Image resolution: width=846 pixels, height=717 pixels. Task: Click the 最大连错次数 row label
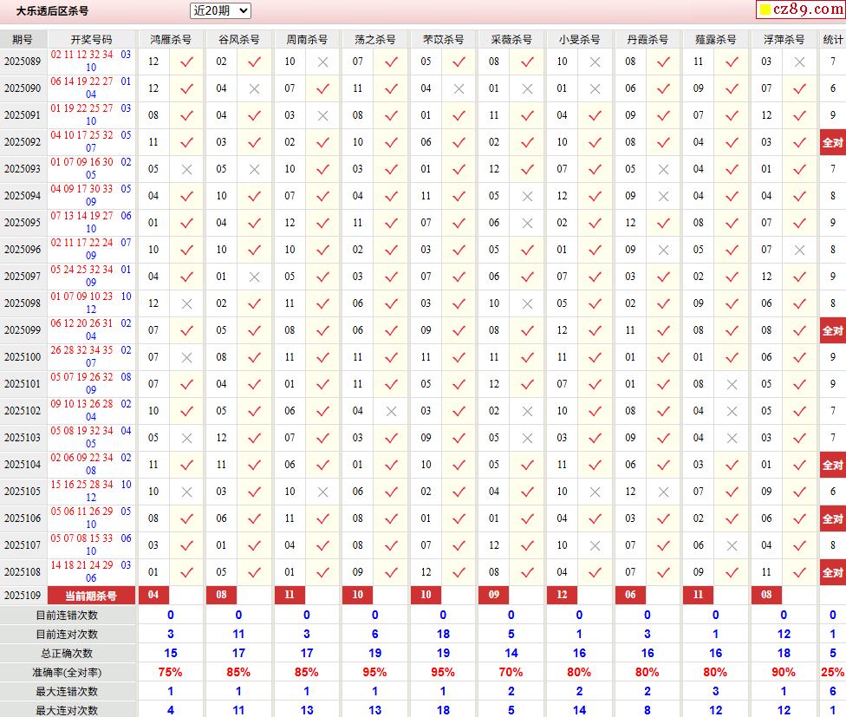pos(67,692)
